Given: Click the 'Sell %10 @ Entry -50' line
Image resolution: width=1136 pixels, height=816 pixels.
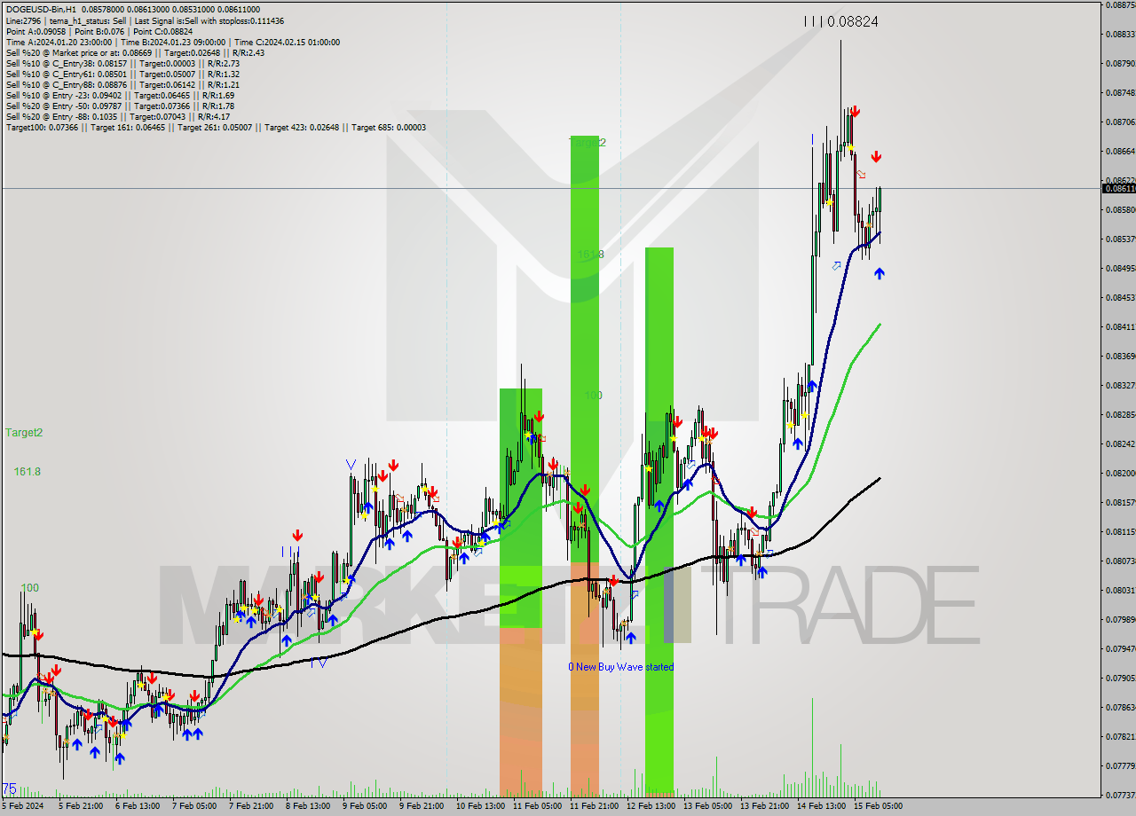Looking at the screenshot, I should tap(120, 106).
